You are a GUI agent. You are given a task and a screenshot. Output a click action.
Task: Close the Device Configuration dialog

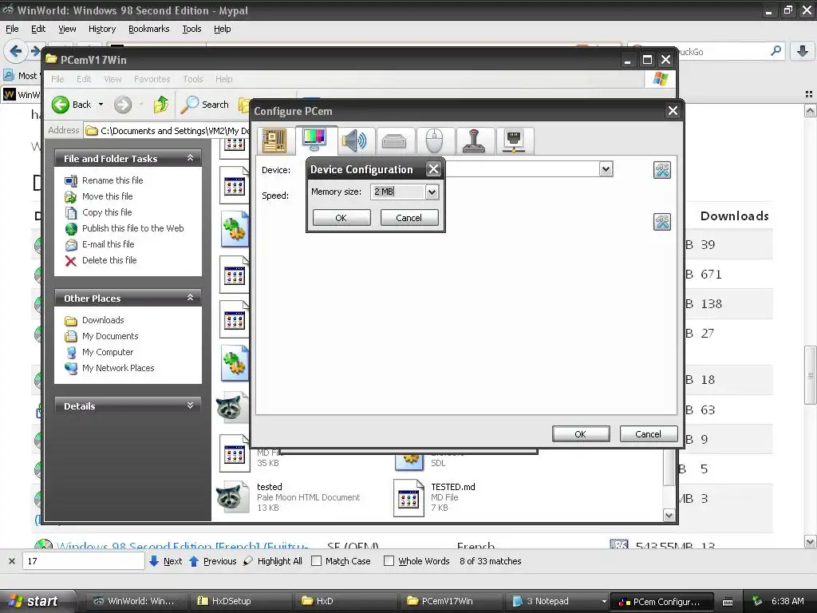click(433, 169)
